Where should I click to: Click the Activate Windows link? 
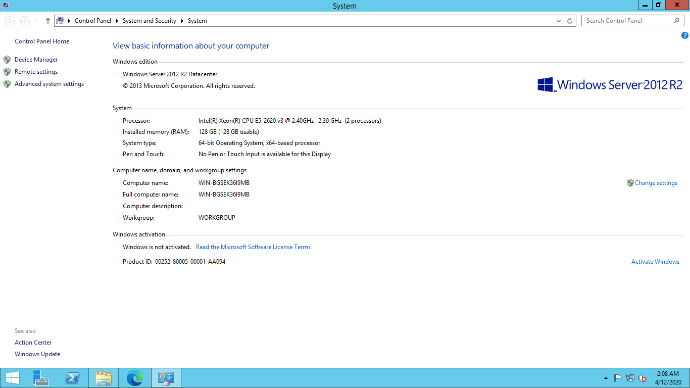[x=655, y=262]
